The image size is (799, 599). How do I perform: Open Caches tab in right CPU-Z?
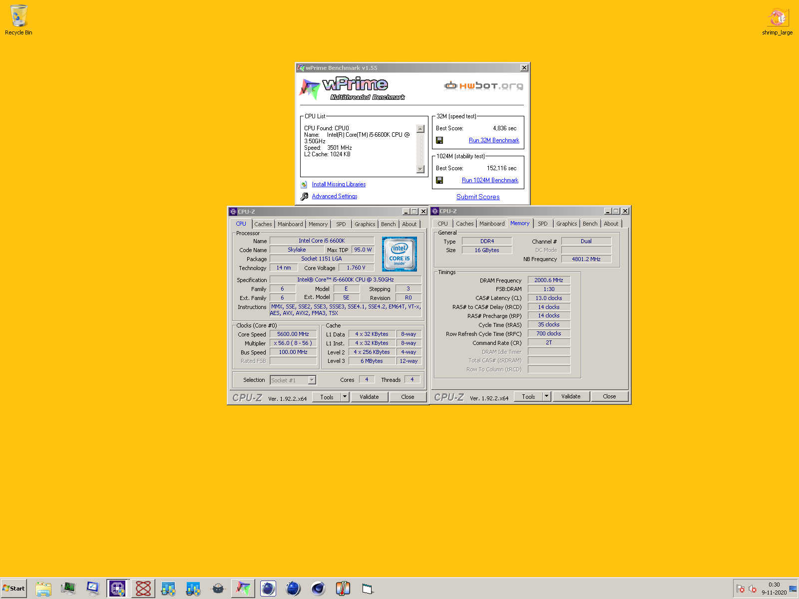(465, 224)
